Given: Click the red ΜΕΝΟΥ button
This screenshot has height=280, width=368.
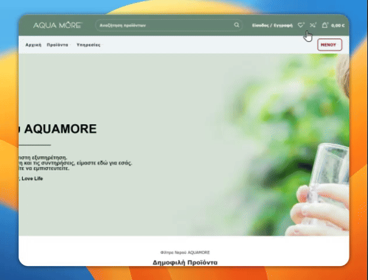Looking at the screenshot, I should click(x=330, y=45).
